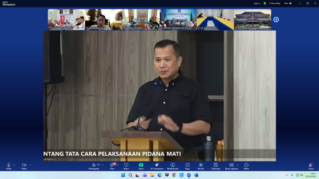319x179 pixels.
Task: Open the Participants panel
Action: coord(94,166)
